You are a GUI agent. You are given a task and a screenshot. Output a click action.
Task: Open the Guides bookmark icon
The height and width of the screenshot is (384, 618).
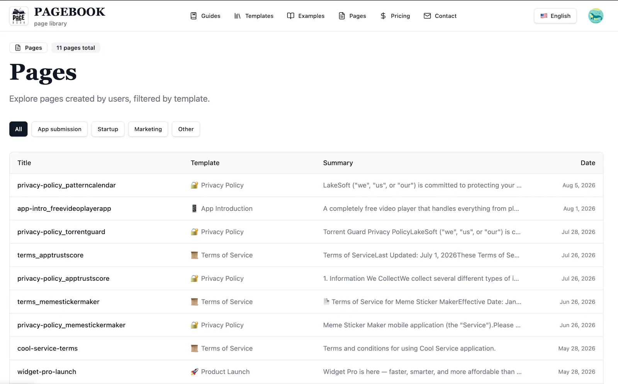[x=194, y=16]
